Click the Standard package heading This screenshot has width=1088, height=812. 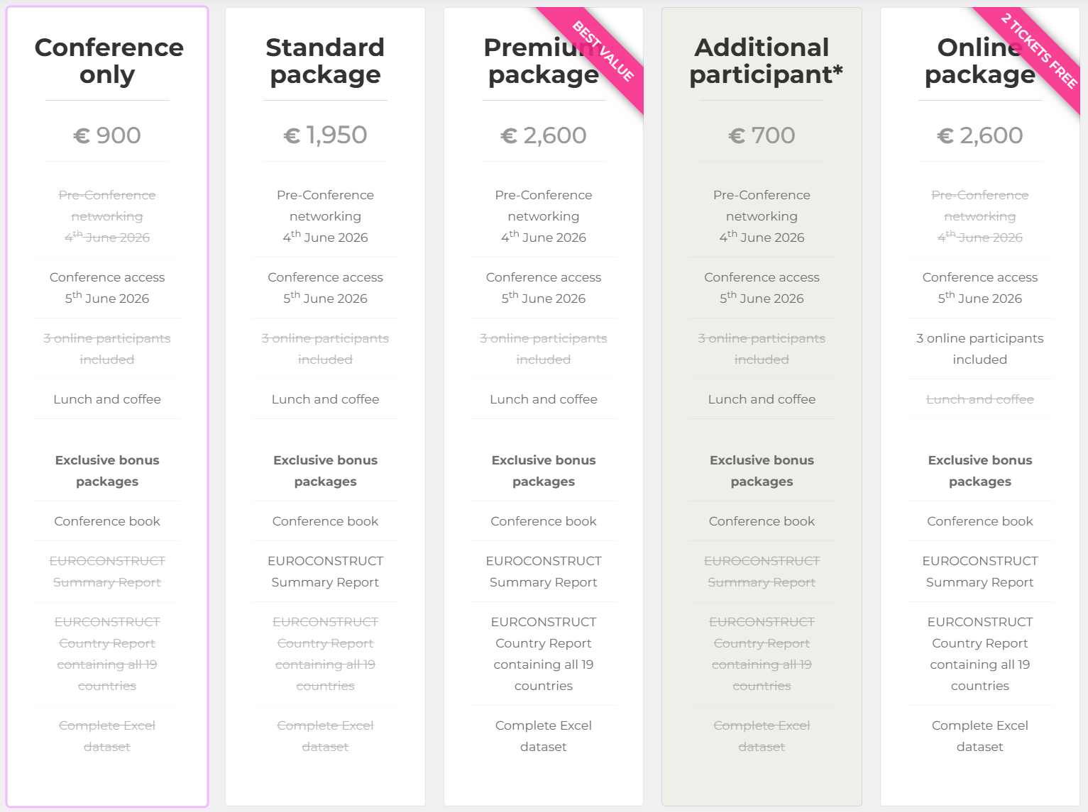pos(325,61)
